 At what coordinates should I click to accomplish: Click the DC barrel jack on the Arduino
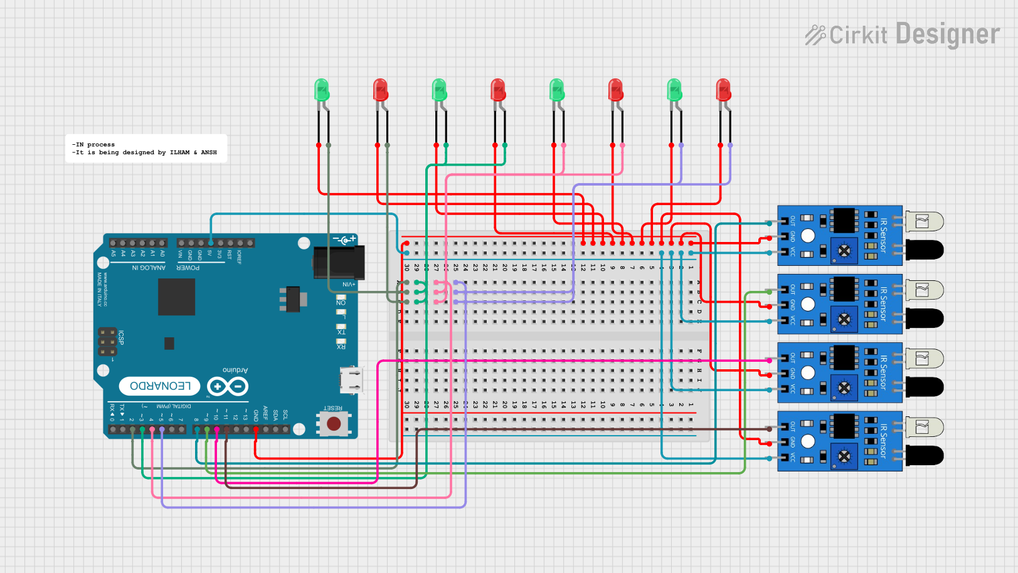pyautogui.click(x=339, y=263)
